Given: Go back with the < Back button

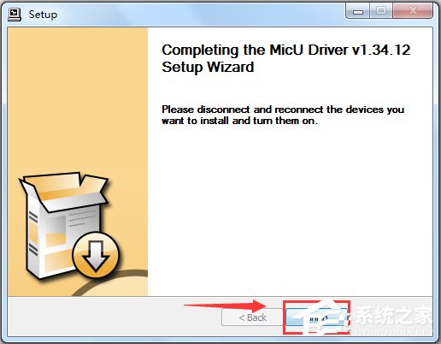Looking at the screenshot, I should point(253,317).
